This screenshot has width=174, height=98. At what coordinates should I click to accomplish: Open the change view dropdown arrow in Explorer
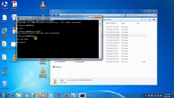coord(145,20)
